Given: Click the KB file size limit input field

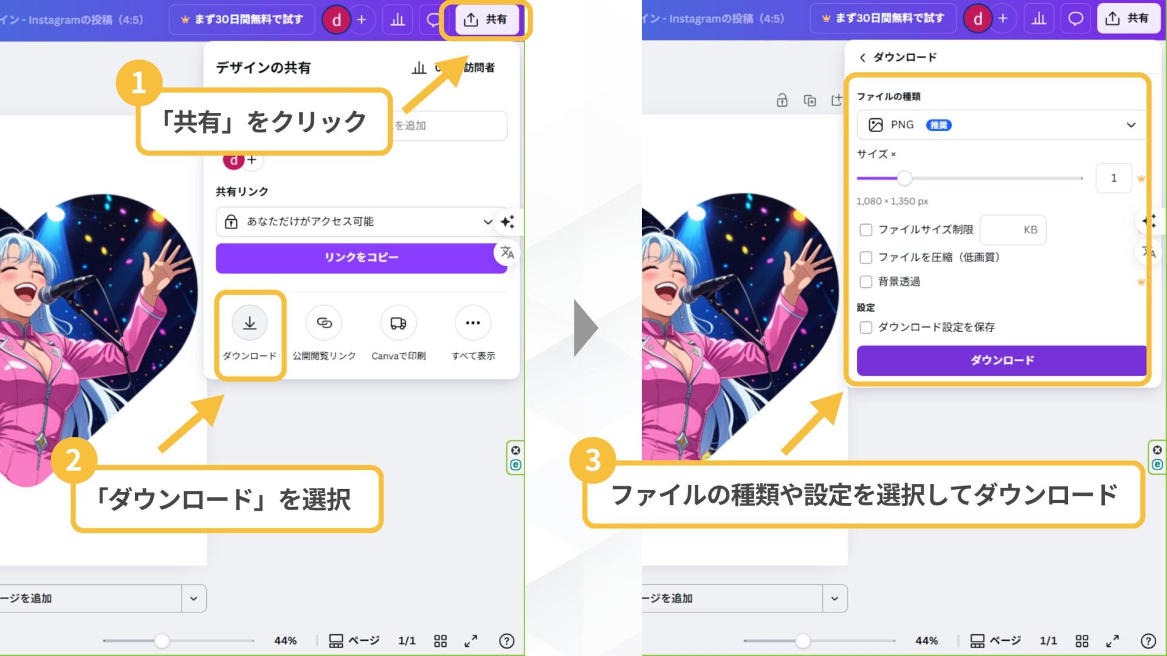Looking at the screenshot, I should (x=1013, y=230).
